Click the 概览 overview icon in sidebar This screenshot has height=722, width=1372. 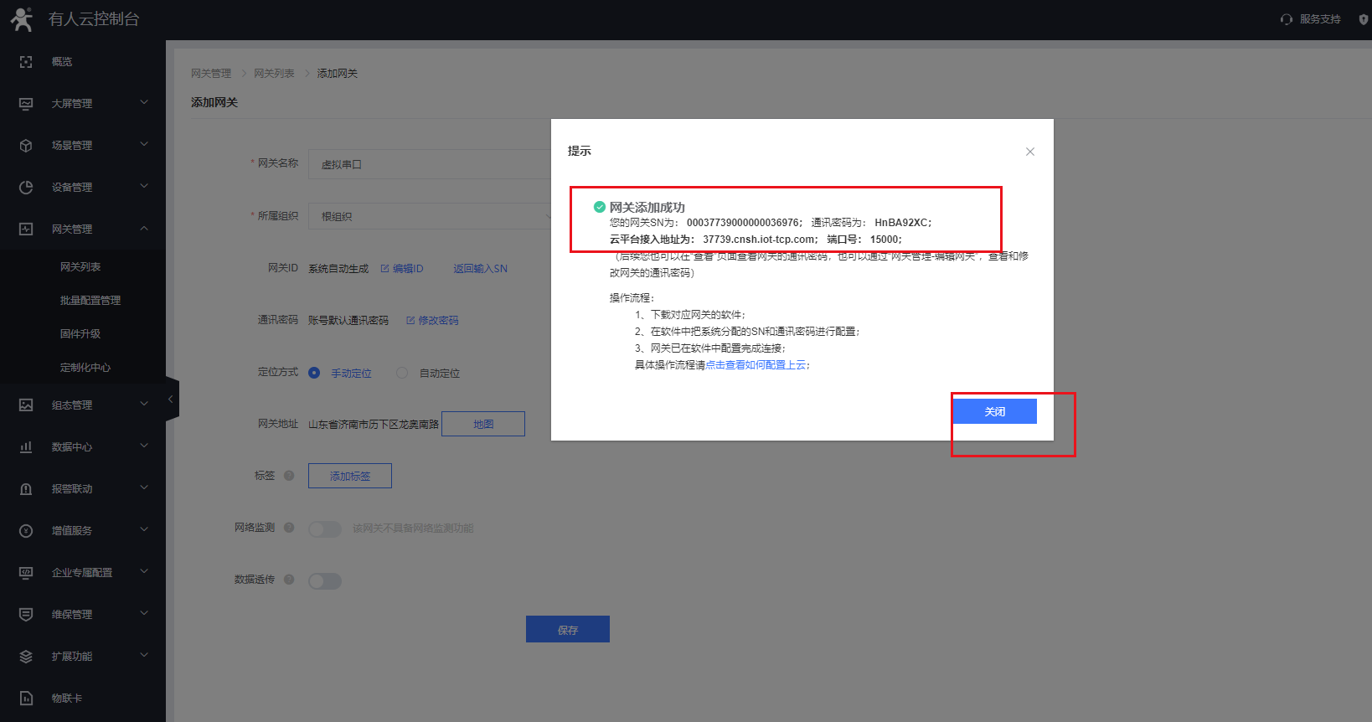pos(26,62)
